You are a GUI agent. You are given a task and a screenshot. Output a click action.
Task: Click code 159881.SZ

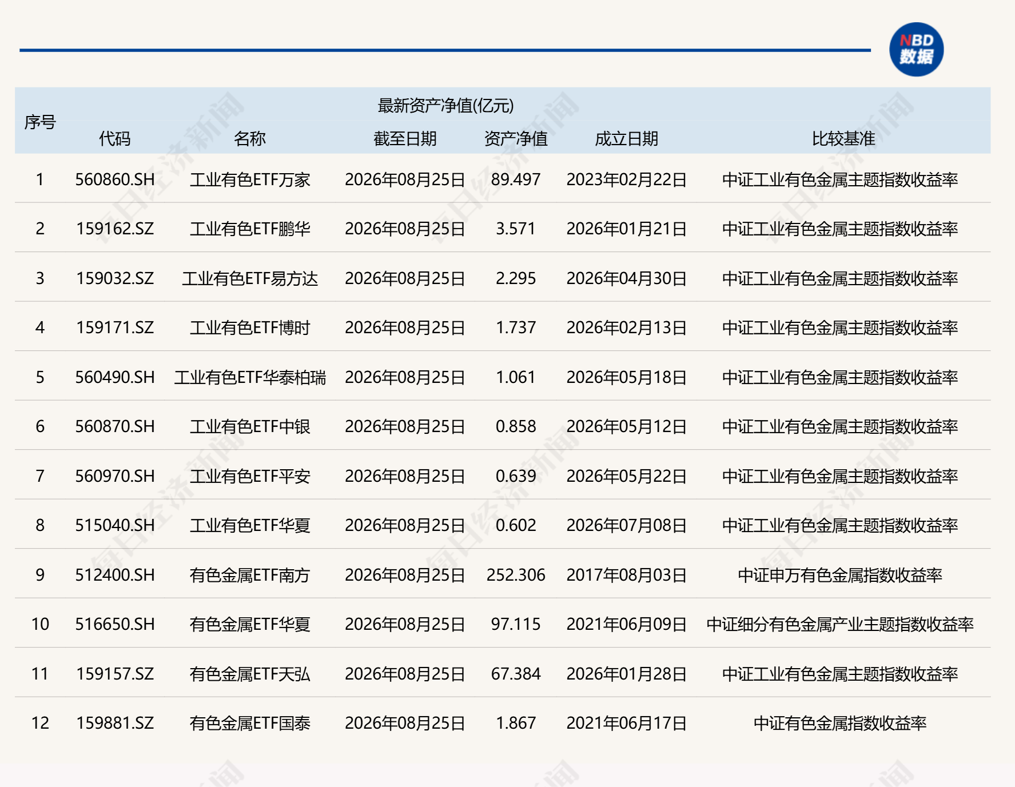pos(115,723)
